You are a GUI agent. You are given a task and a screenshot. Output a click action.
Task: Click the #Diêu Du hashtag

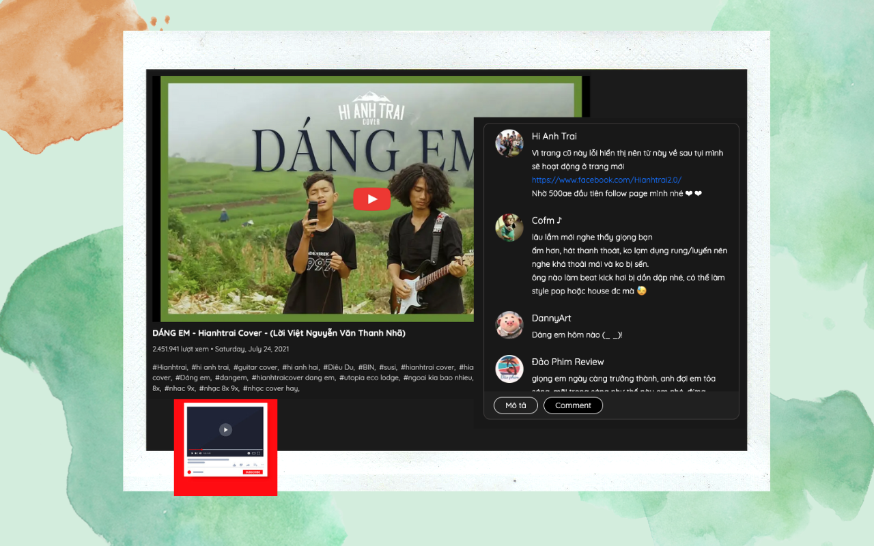coord(338,367)
